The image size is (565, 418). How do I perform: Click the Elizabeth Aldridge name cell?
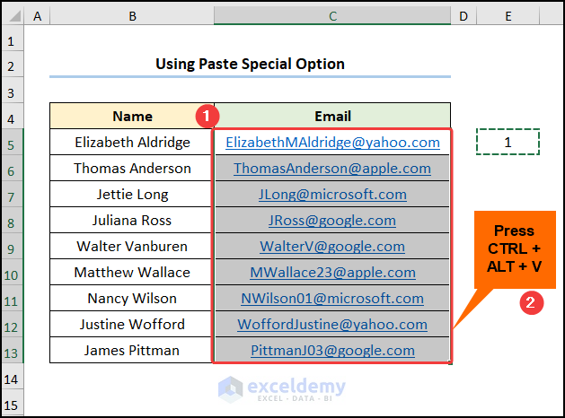(x=132, y=142)
